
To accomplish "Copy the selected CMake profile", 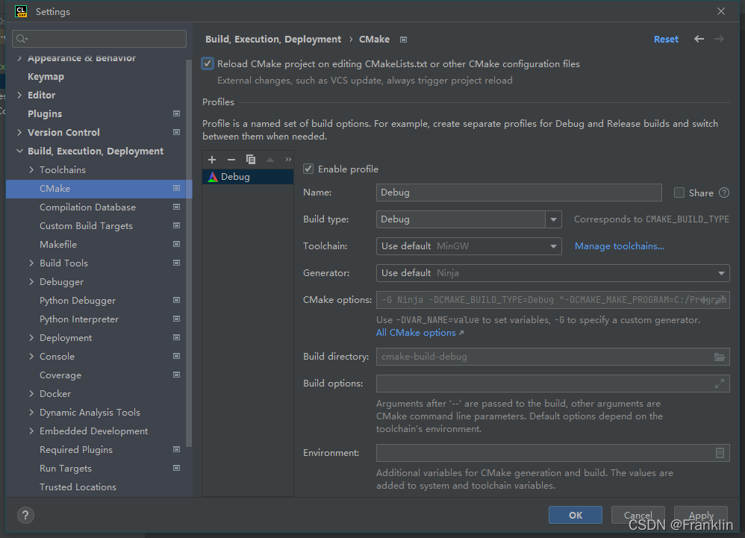I will 250,160.
